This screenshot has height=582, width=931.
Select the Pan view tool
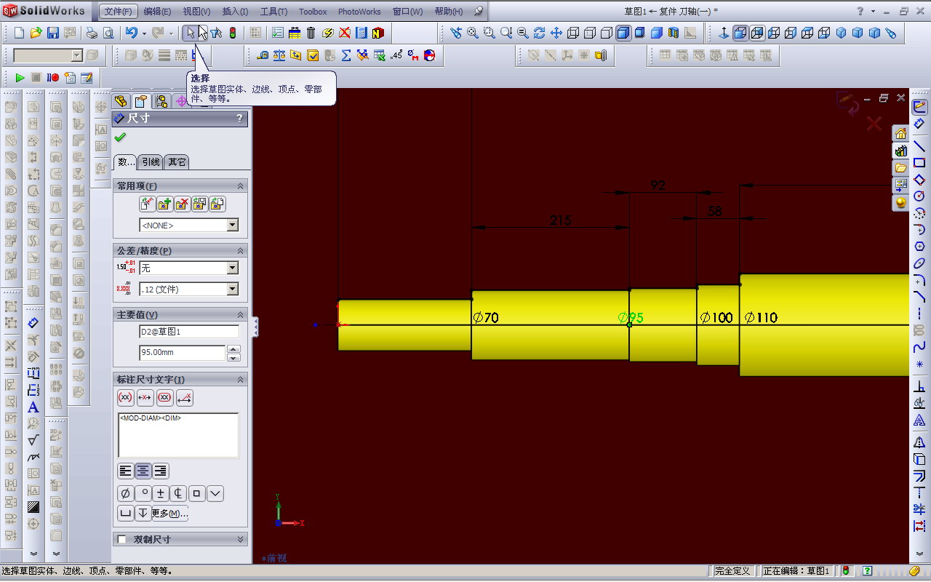tap(556, 33)
